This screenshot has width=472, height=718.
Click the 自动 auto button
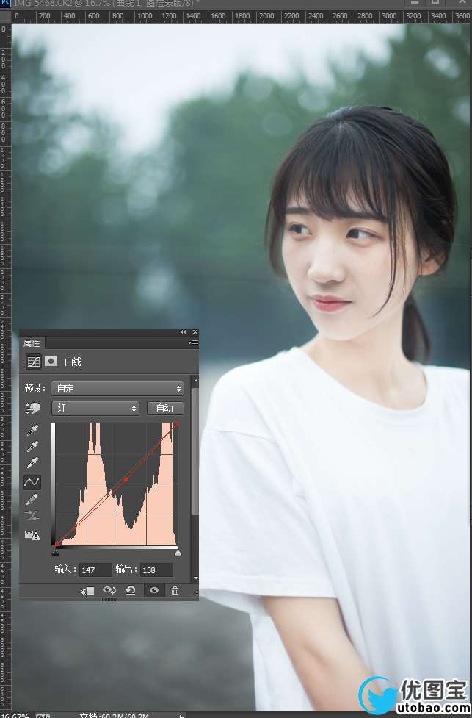coord(165,408)
